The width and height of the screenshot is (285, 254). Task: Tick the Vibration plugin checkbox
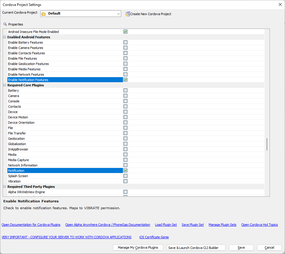125,181
